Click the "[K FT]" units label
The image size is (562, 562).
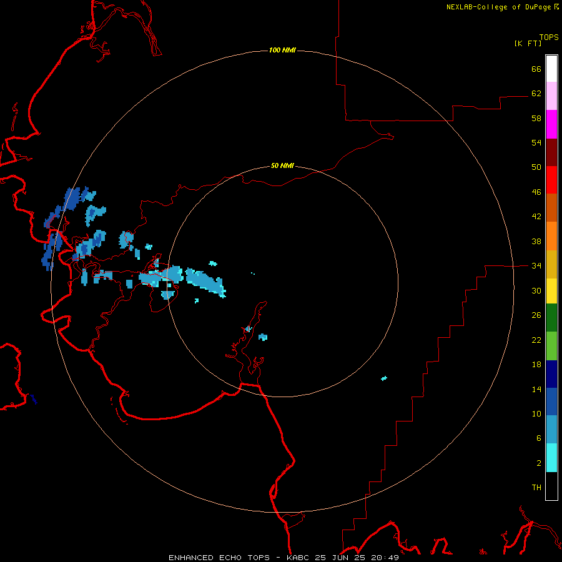click(528, 43)
